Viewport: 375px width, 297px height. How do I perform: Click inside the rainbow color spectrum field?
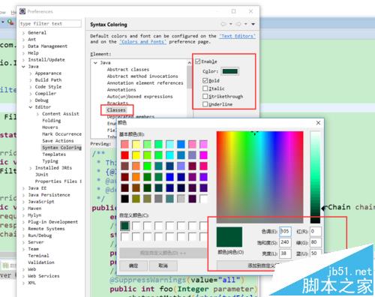point(259,177)
